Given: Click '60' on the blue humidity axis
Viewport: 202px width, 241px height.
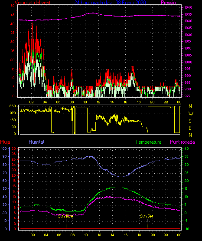Looking at the screenshot, I should click(x=5, y=181).
